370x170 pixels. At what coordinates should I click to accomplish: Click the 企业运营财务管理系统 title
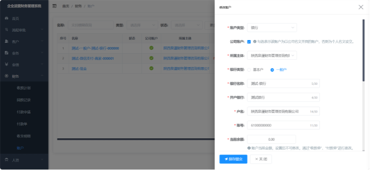coord(24,6)
